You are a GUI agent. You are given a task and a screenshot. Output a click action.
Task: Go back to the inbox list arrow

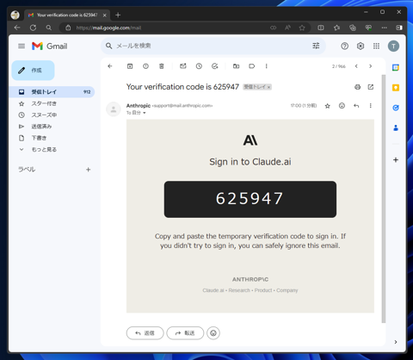pos(110,66)
